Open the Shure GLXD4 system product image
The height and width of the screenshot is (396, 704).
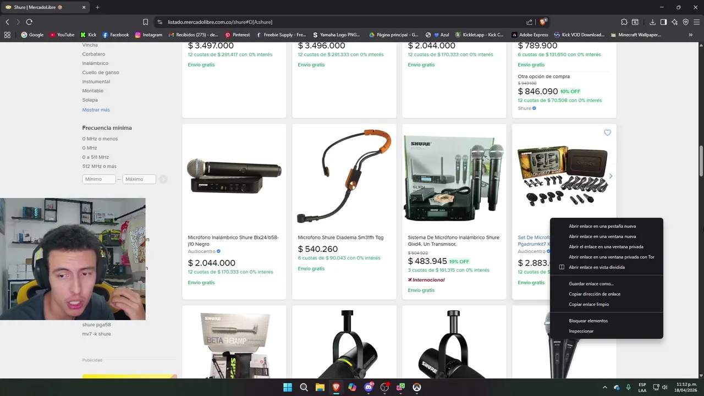pyautogui.click(x=454, y=177)
